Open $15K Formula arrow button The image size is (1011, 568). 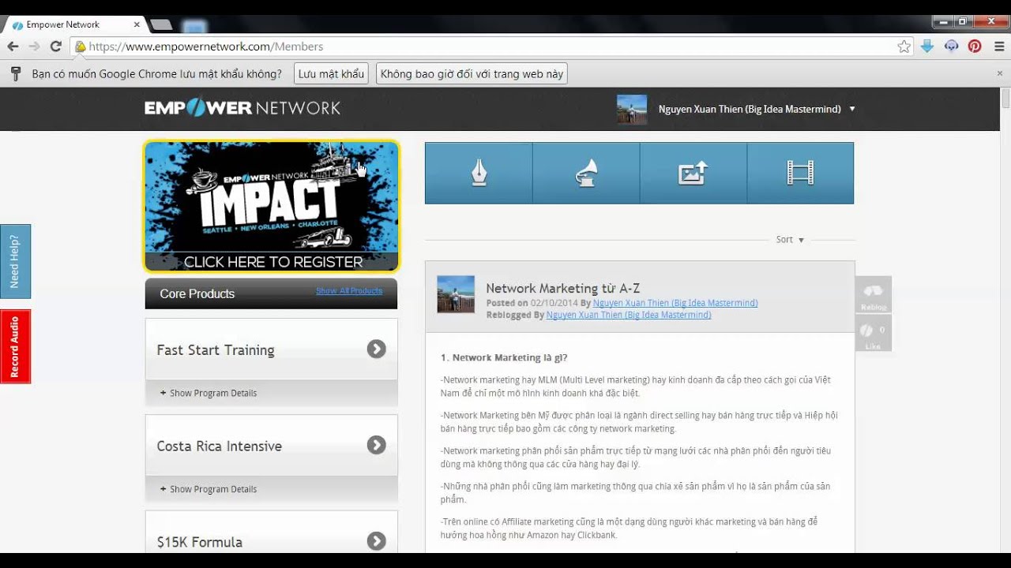pyautogui.click(x=376, y=541)
